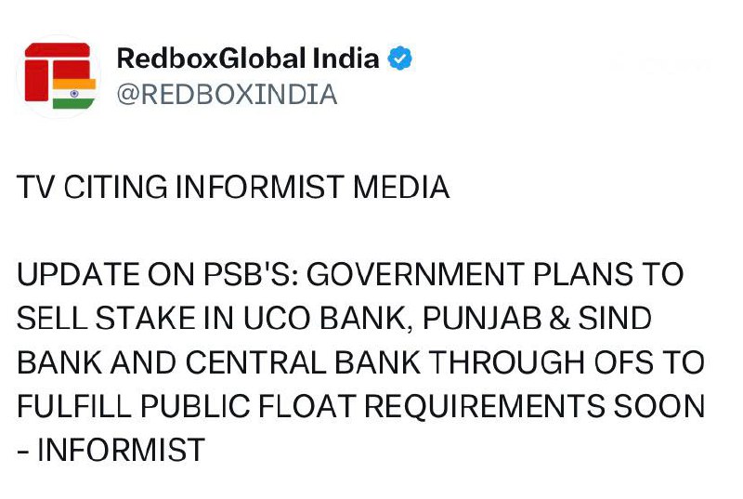Click the RedboxGlobal India profile avatar
743x499 pixels.
(x=59, y=76)
